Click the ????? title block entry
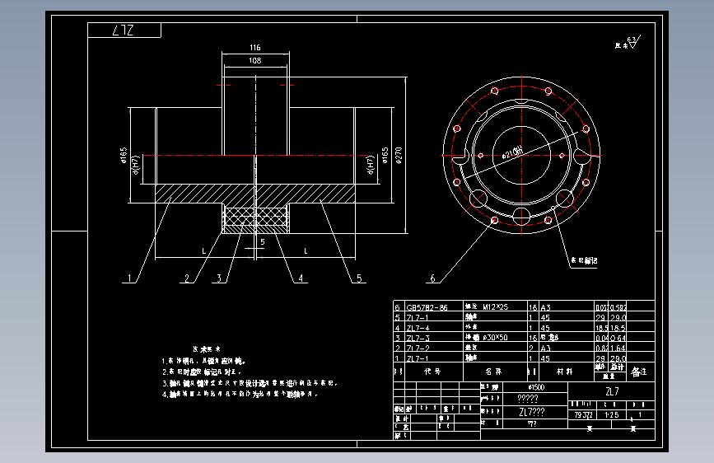714x463 pixels. point(528,399)
